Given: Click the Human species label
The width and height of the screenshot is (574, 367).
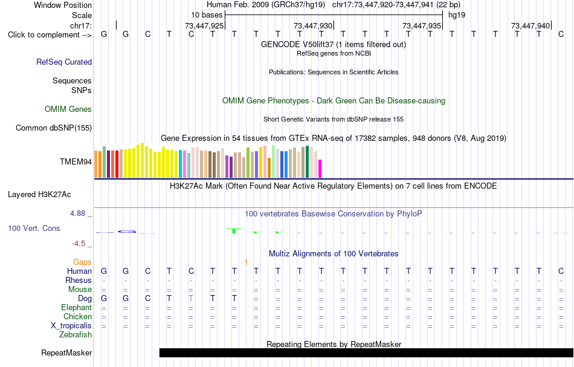Looking at the screenshot, I should point(79,271).
